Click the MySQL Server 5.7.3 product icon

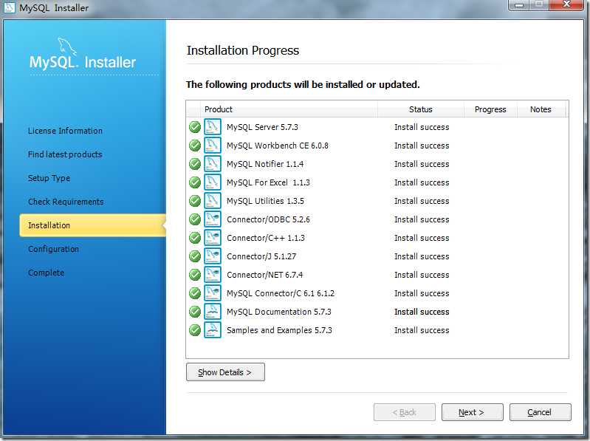(x=212, y=127)
